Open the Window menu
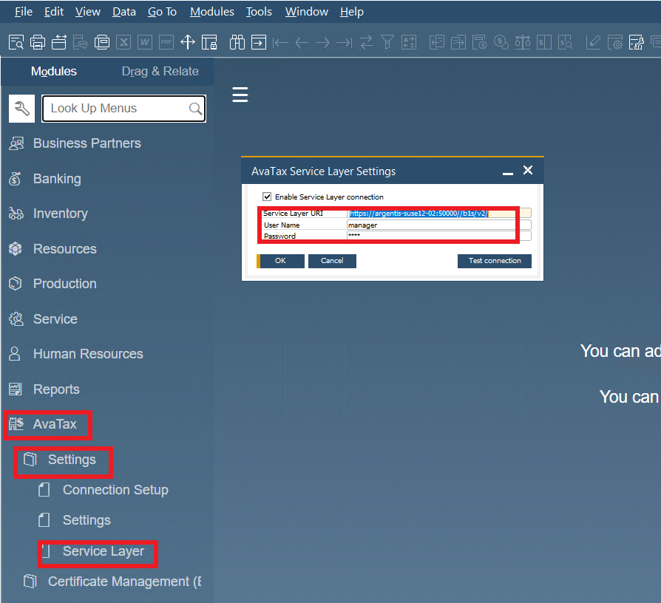Image resolution: width=661 pixels, height=603 pixels. tap(307, 12)
